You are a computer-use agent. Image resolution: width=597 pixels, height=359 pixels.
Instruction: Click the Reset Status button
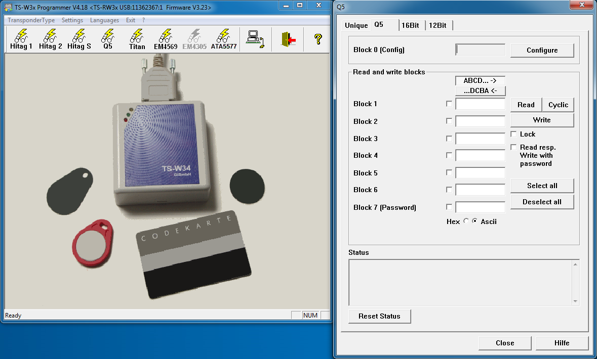coord(379,316)
